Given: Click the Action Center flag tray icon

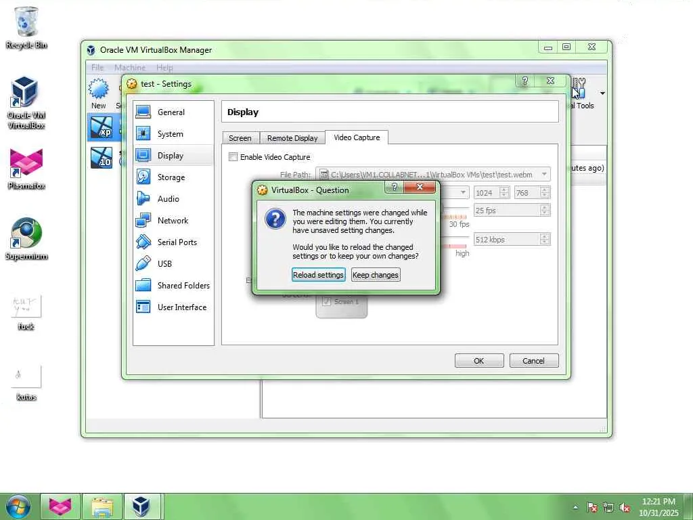Looking at the screenshot, I should click(592, 508).
